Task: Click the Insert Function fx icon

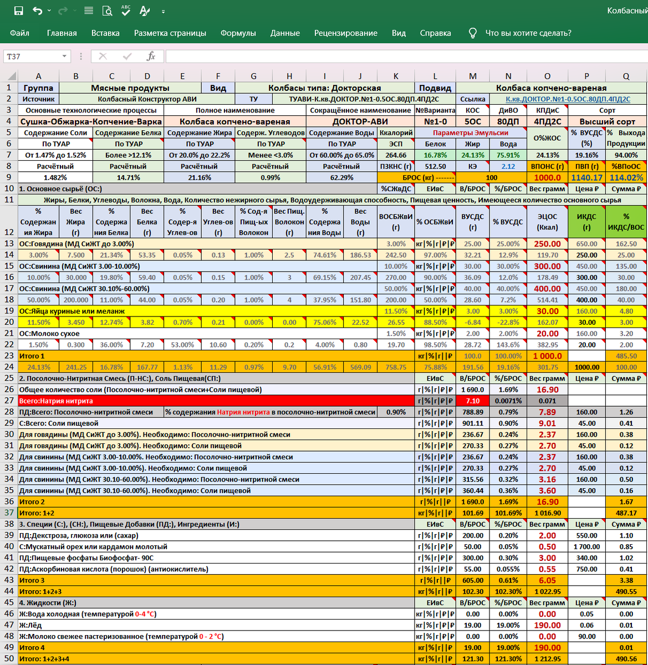Action: point(151,57)
